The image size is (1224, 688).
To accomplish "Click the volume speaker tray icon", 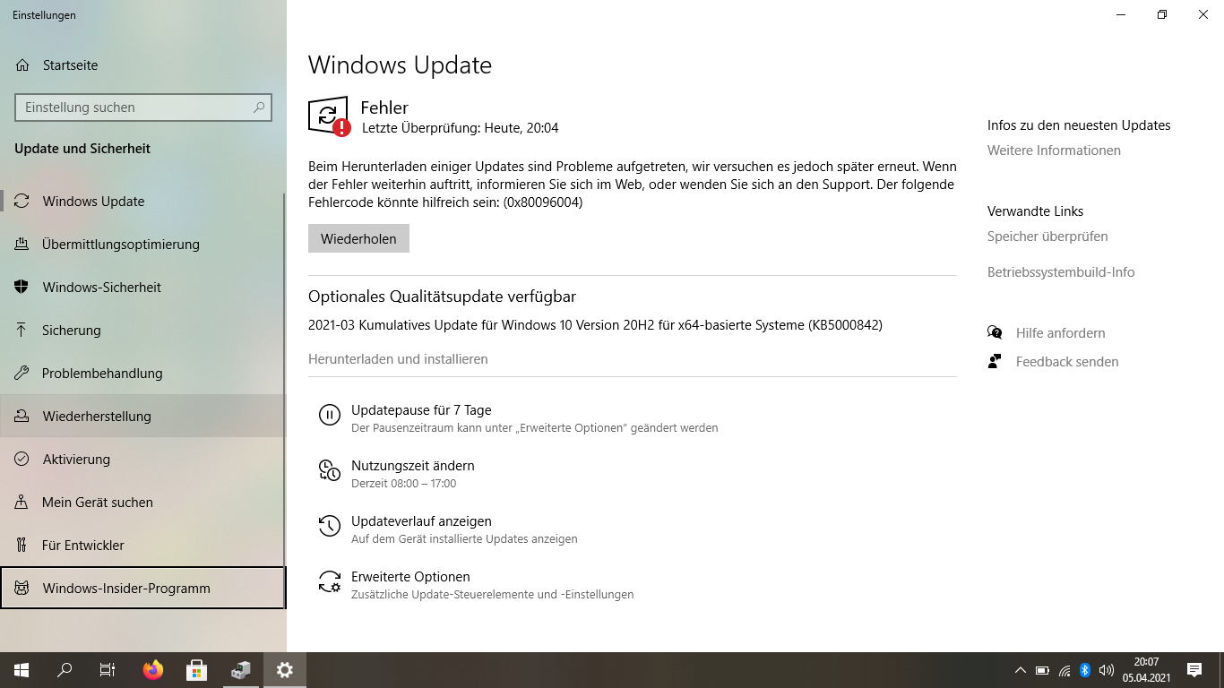I will [x=1106, y=670].
